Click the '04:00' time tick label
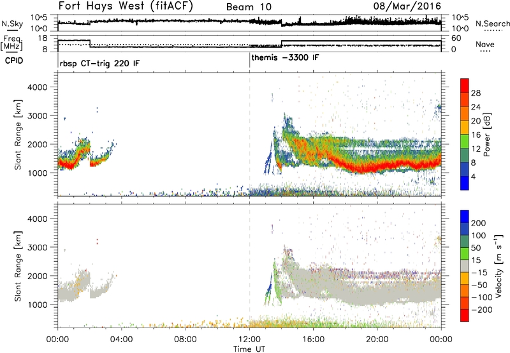 (x=121, y=340)
